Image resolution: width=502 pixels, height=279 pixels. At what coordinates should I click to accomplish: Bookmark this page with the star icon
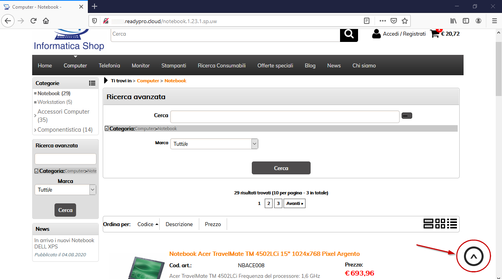click(405, 21)
